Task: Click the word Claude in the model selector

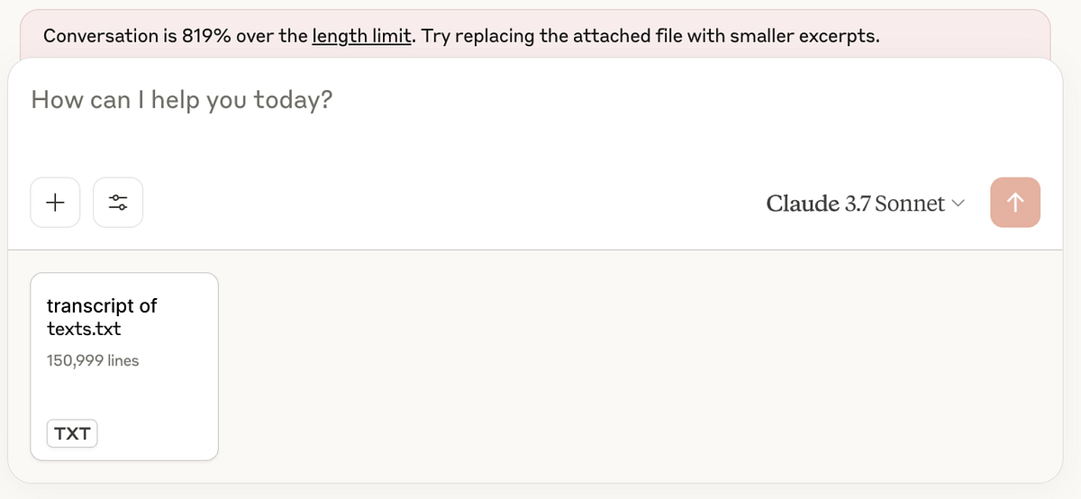Action: click(x=804, y=204)
